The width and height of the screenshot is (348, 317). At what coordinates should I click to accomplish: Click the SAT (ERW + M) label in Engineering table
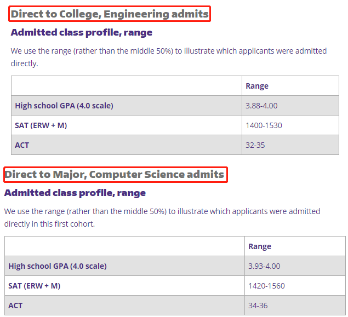[41, 125]
